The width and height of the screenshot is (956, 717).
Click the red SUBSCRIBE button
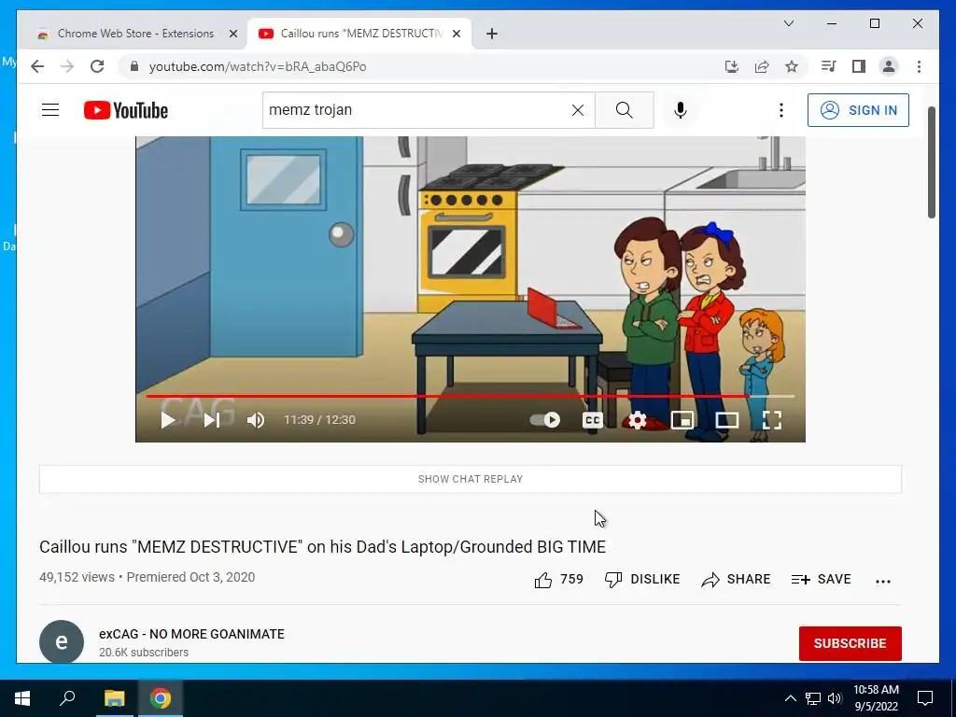(x=850, y=643)
